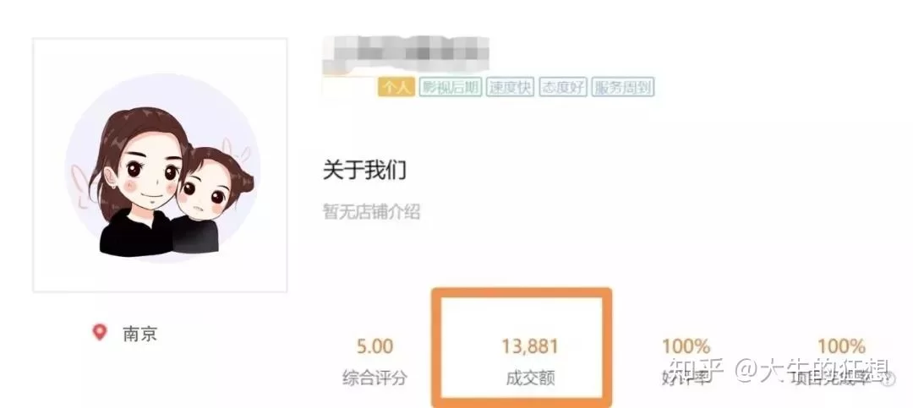Screen dimensions: 913x408
Task: Click the 暂无店铺介绍 description text
Action: point(371,212)
